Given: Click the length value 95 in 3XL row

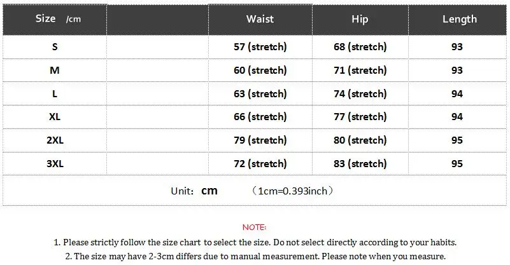Looking at the screenshot, I should (457, 164).
